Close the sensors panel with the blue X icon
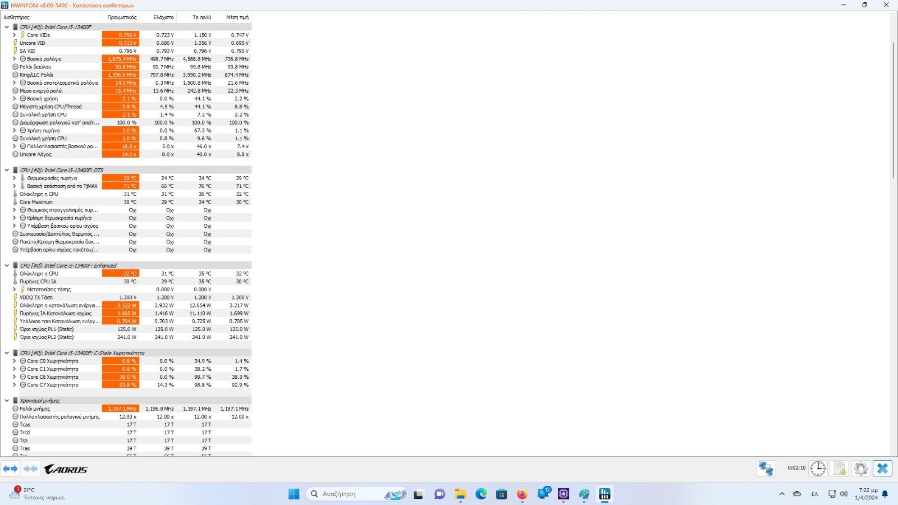This screenshot has height=505, width=898. point(883,468)
